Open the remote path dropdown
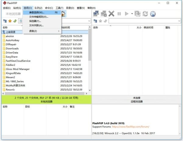 click(x=179, y=21)
